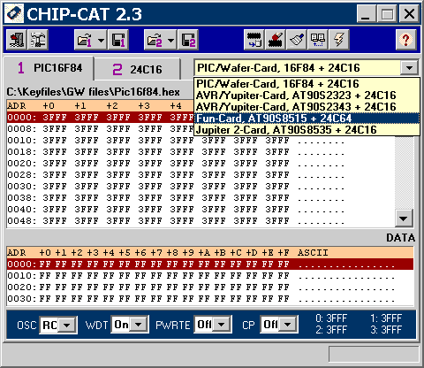The image size is (424, 368).
Task: Click the lightning bolt icon
Action: [x=339, y=40]
